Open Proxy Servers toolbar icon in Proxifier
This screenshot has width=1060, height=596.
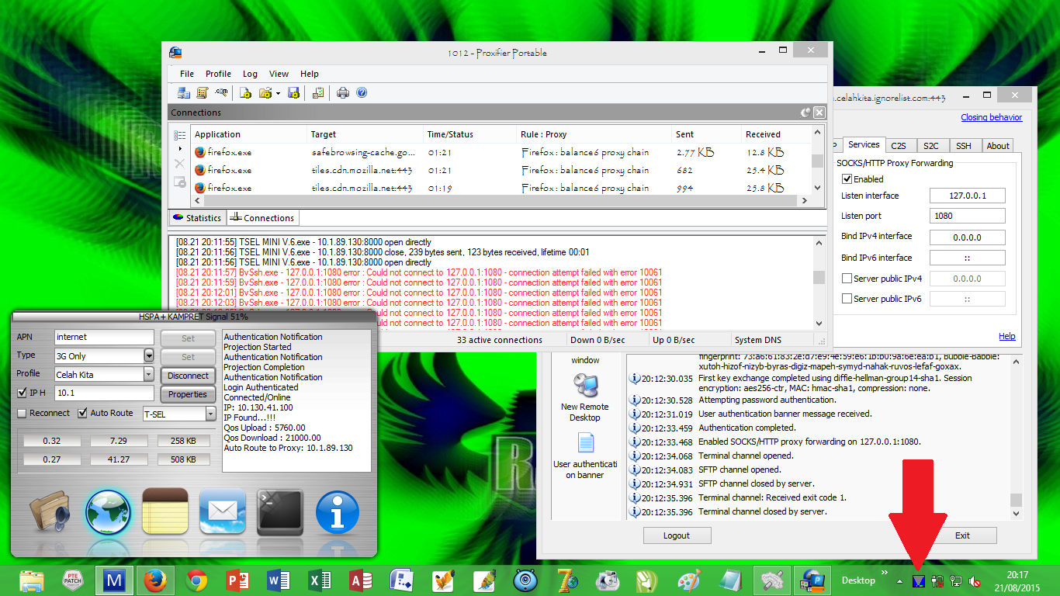pyautogui.click(x=184, y=93)
